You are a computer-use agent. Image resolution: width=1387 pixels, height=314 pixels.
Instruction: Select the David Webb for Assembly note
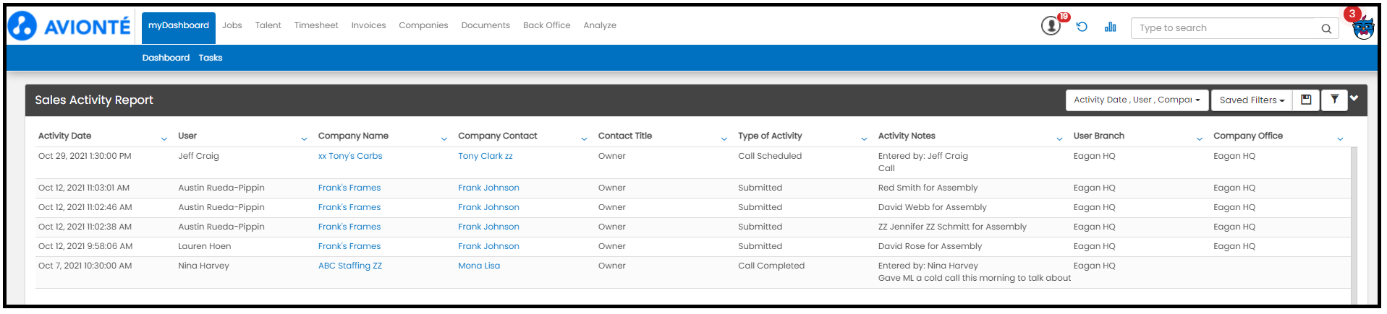(933, 207)
